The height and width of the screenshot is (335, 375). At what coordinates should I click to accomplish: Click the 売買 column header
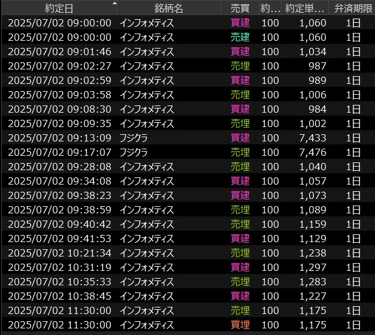tap(240, 8)
